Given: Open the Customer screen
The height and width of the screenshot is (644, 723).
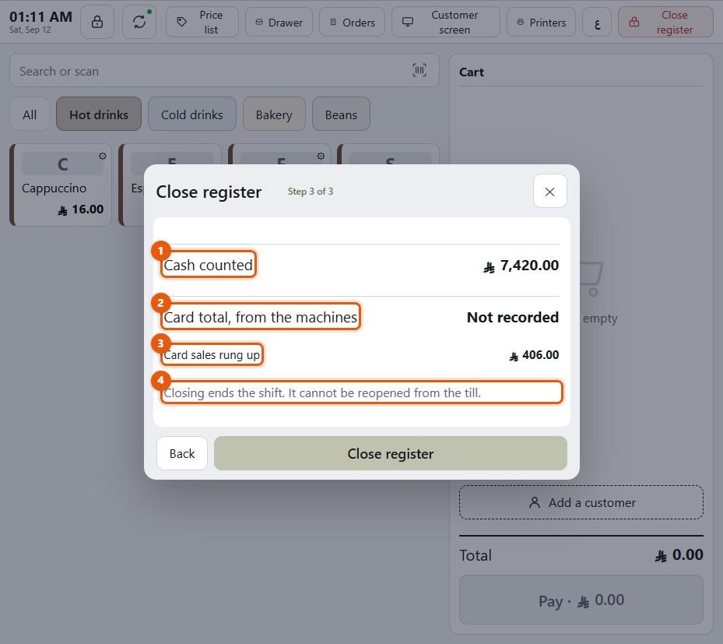Looking at the screenshot, I should [x=445, y=22].
